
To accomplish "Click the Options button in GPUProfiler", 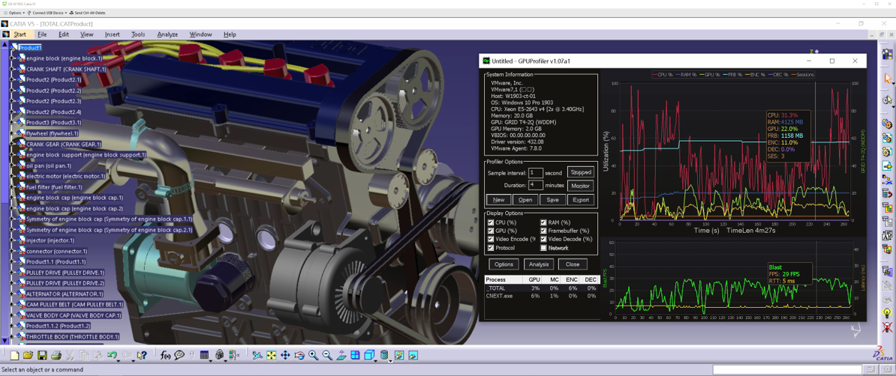I will point(504,264).
